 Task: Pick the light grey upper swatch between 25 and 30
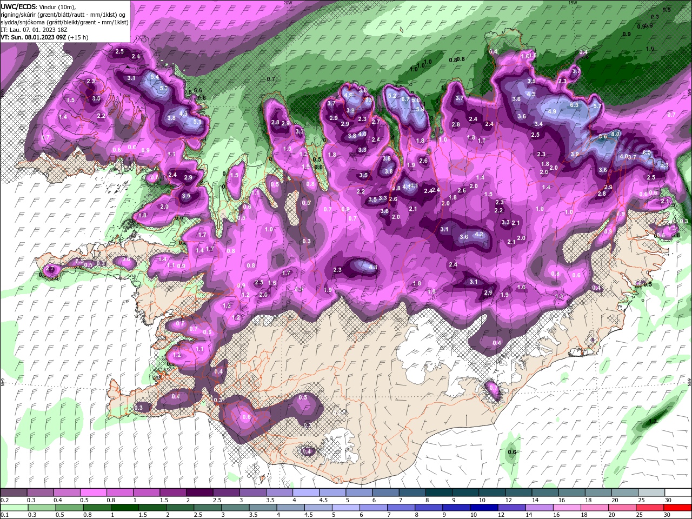(651, 493)
